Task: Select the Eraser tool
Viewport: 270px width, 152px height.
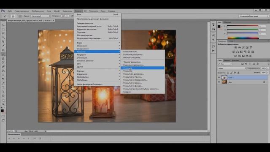Action: point(3,67)
